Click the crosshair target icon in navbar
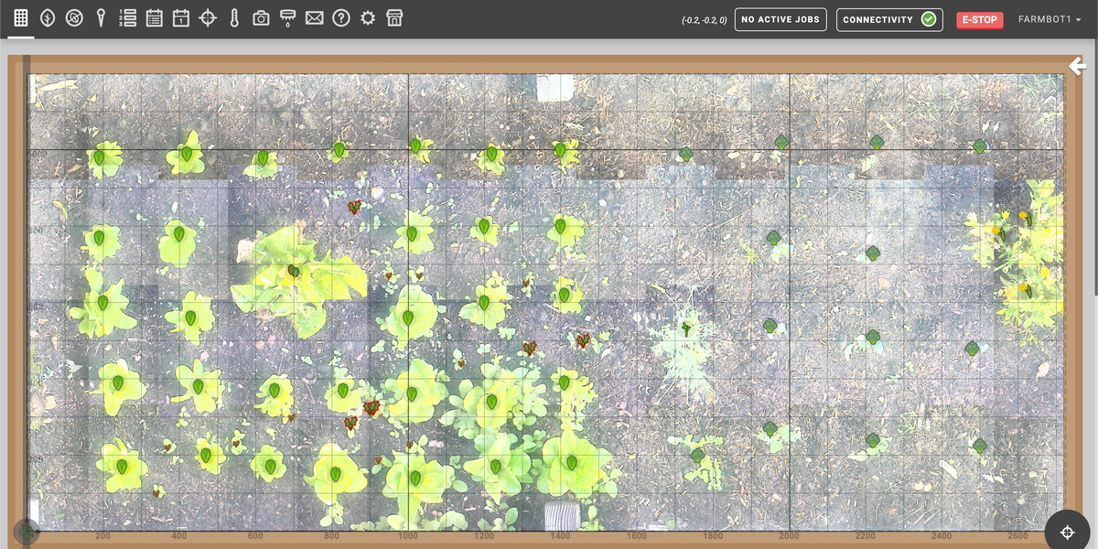The image size is (1098, 549). pyautogui.click(x=208, y=18)
